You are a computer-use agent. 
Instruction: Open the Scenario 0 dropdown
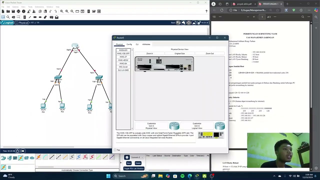[x=137, y=157]
